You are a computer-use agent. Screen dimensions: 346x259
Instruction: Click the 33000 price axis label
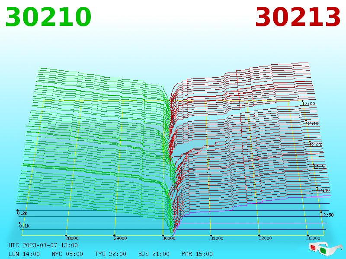click(x=314, y=238)
